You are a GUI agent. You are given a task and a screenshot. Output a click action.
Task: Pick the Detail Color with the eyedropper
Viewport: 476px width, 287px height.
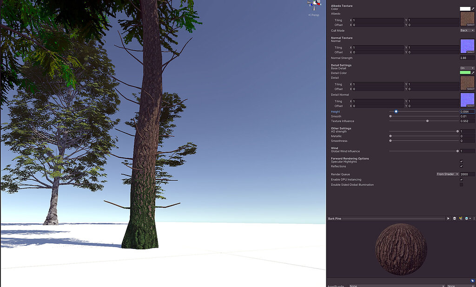[x=473, y=73]
